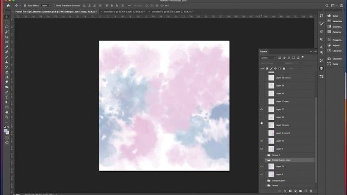Select the Move tool in the toolbar

coord(7,17)
